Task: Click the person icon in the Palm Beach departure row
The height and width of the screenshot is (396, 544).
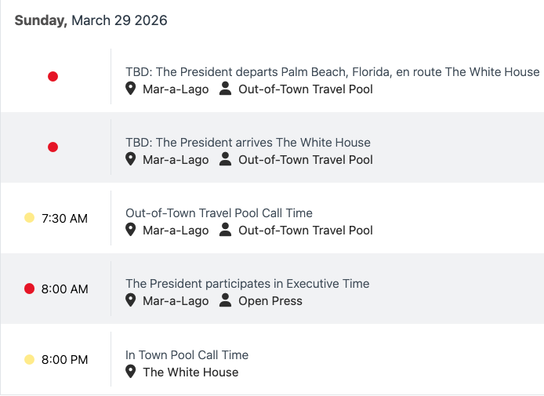Action: pos(226,89)
